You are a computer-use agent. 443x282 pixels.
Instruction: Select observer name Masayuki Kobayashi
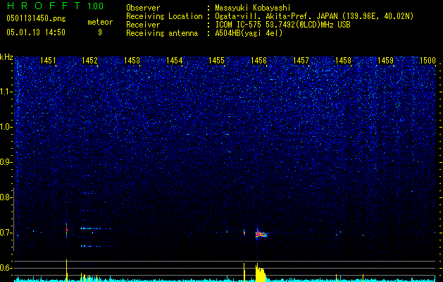[253, 8]
